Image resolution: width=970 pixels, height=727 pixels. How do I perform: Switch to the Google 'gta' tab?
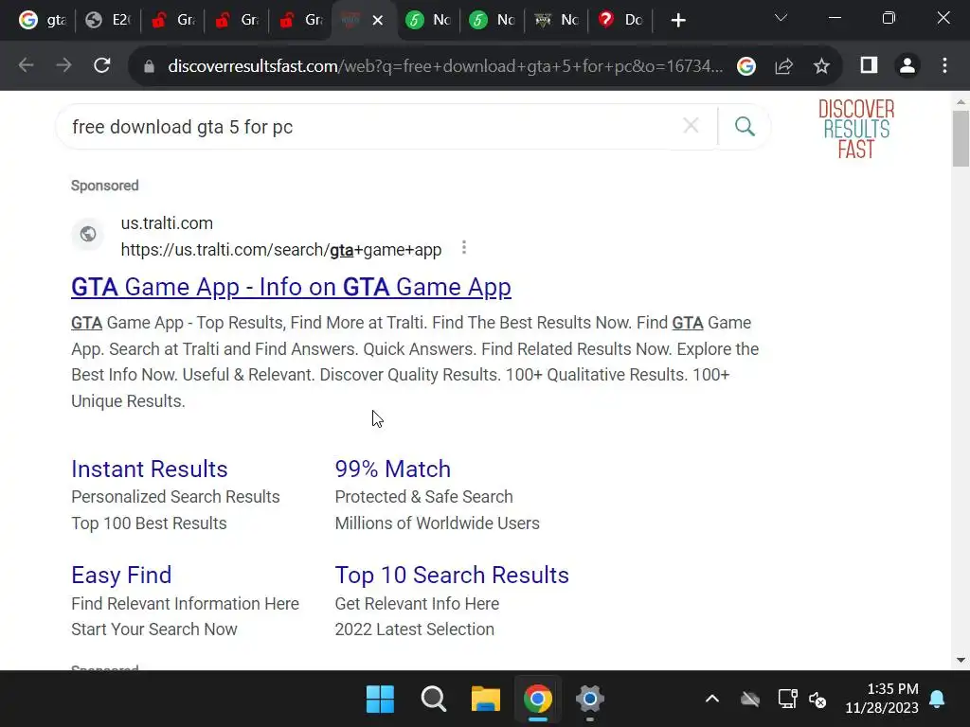[42, 20]
